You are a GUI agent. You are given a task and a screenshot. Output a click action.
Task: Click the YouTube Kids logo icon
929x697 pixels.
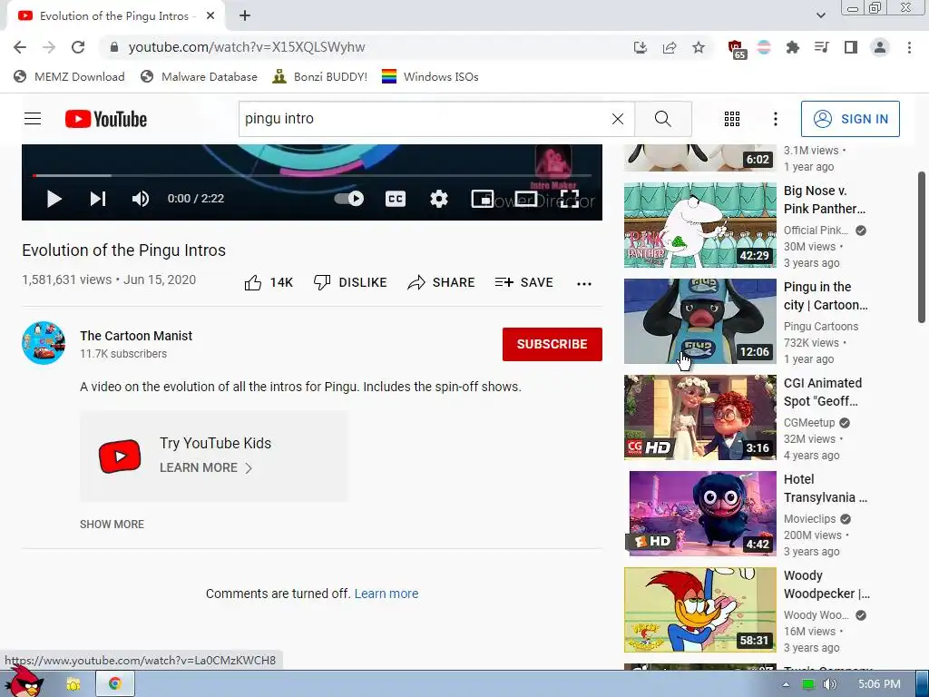pos(120,456)
